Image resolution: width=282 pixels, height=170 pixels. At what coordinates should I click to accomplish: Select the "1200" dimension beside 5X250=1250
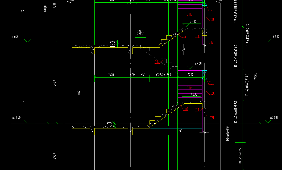pyautogui.click(x=191, y=75)
